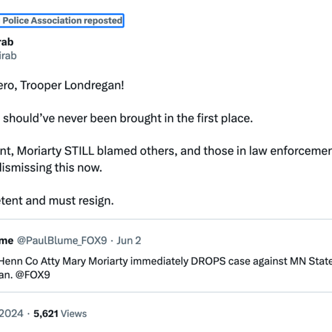Open the tweet timestamp ending in 2024
Screen dimensions: 332x332
coord(12,314)
